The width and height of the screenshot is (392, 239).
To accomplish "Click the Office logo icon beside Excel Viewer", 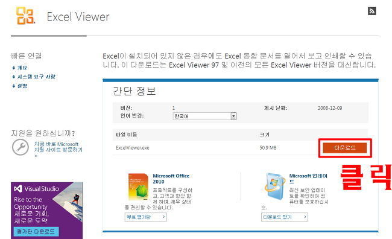I will pos(25,16).
